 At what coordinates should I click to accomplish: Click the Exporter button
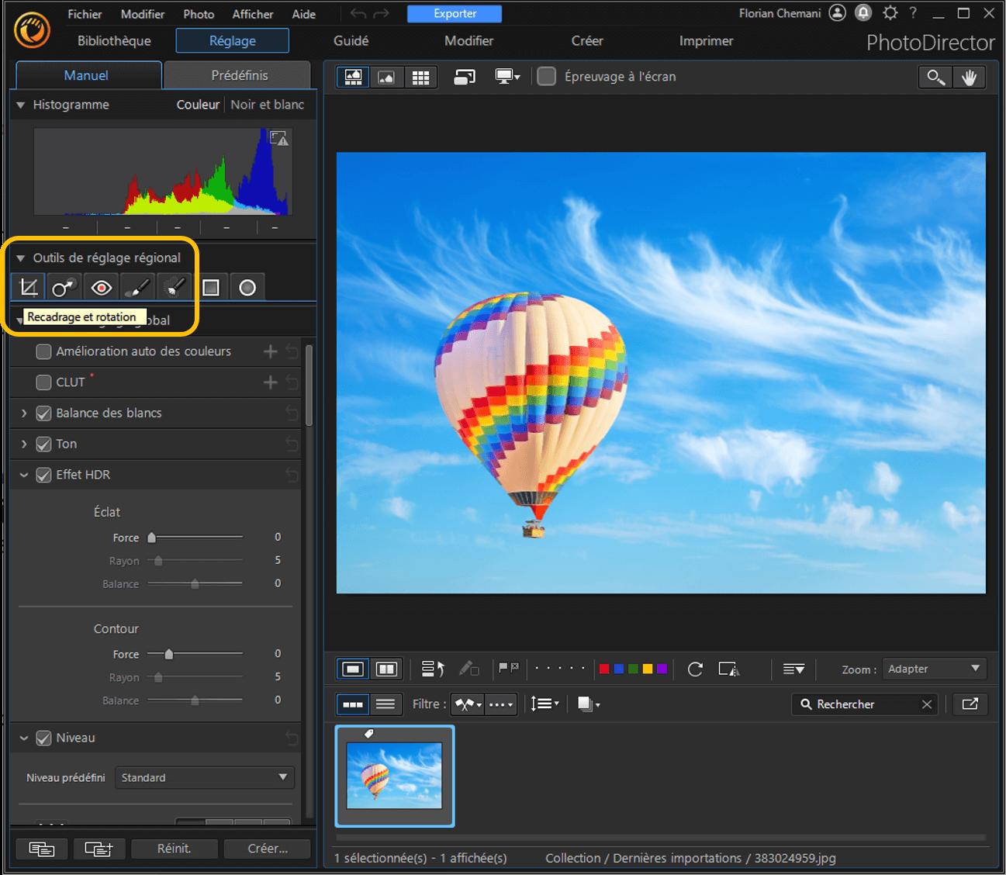tap(455, 14)
